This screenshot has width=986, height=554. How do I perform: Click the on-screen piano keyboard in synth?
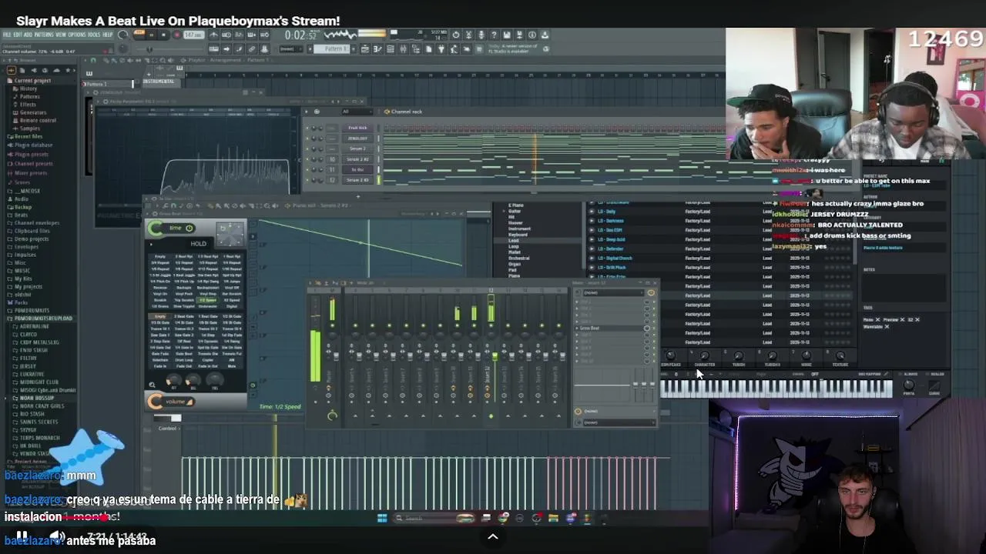click(x=776, y=389)
